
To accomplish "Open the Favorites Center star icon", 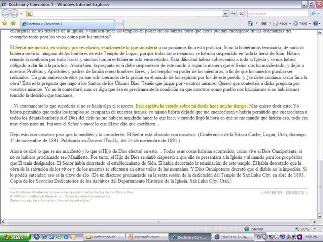I will click(x=4, y=23).
